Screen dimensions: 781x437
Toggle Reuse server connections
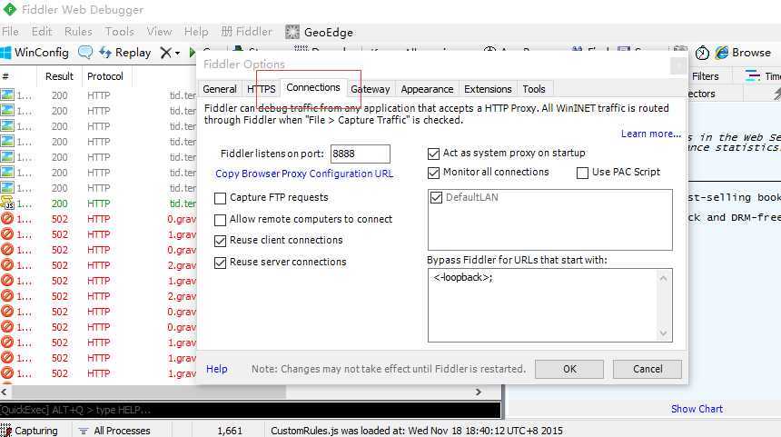tap(220, 262)
